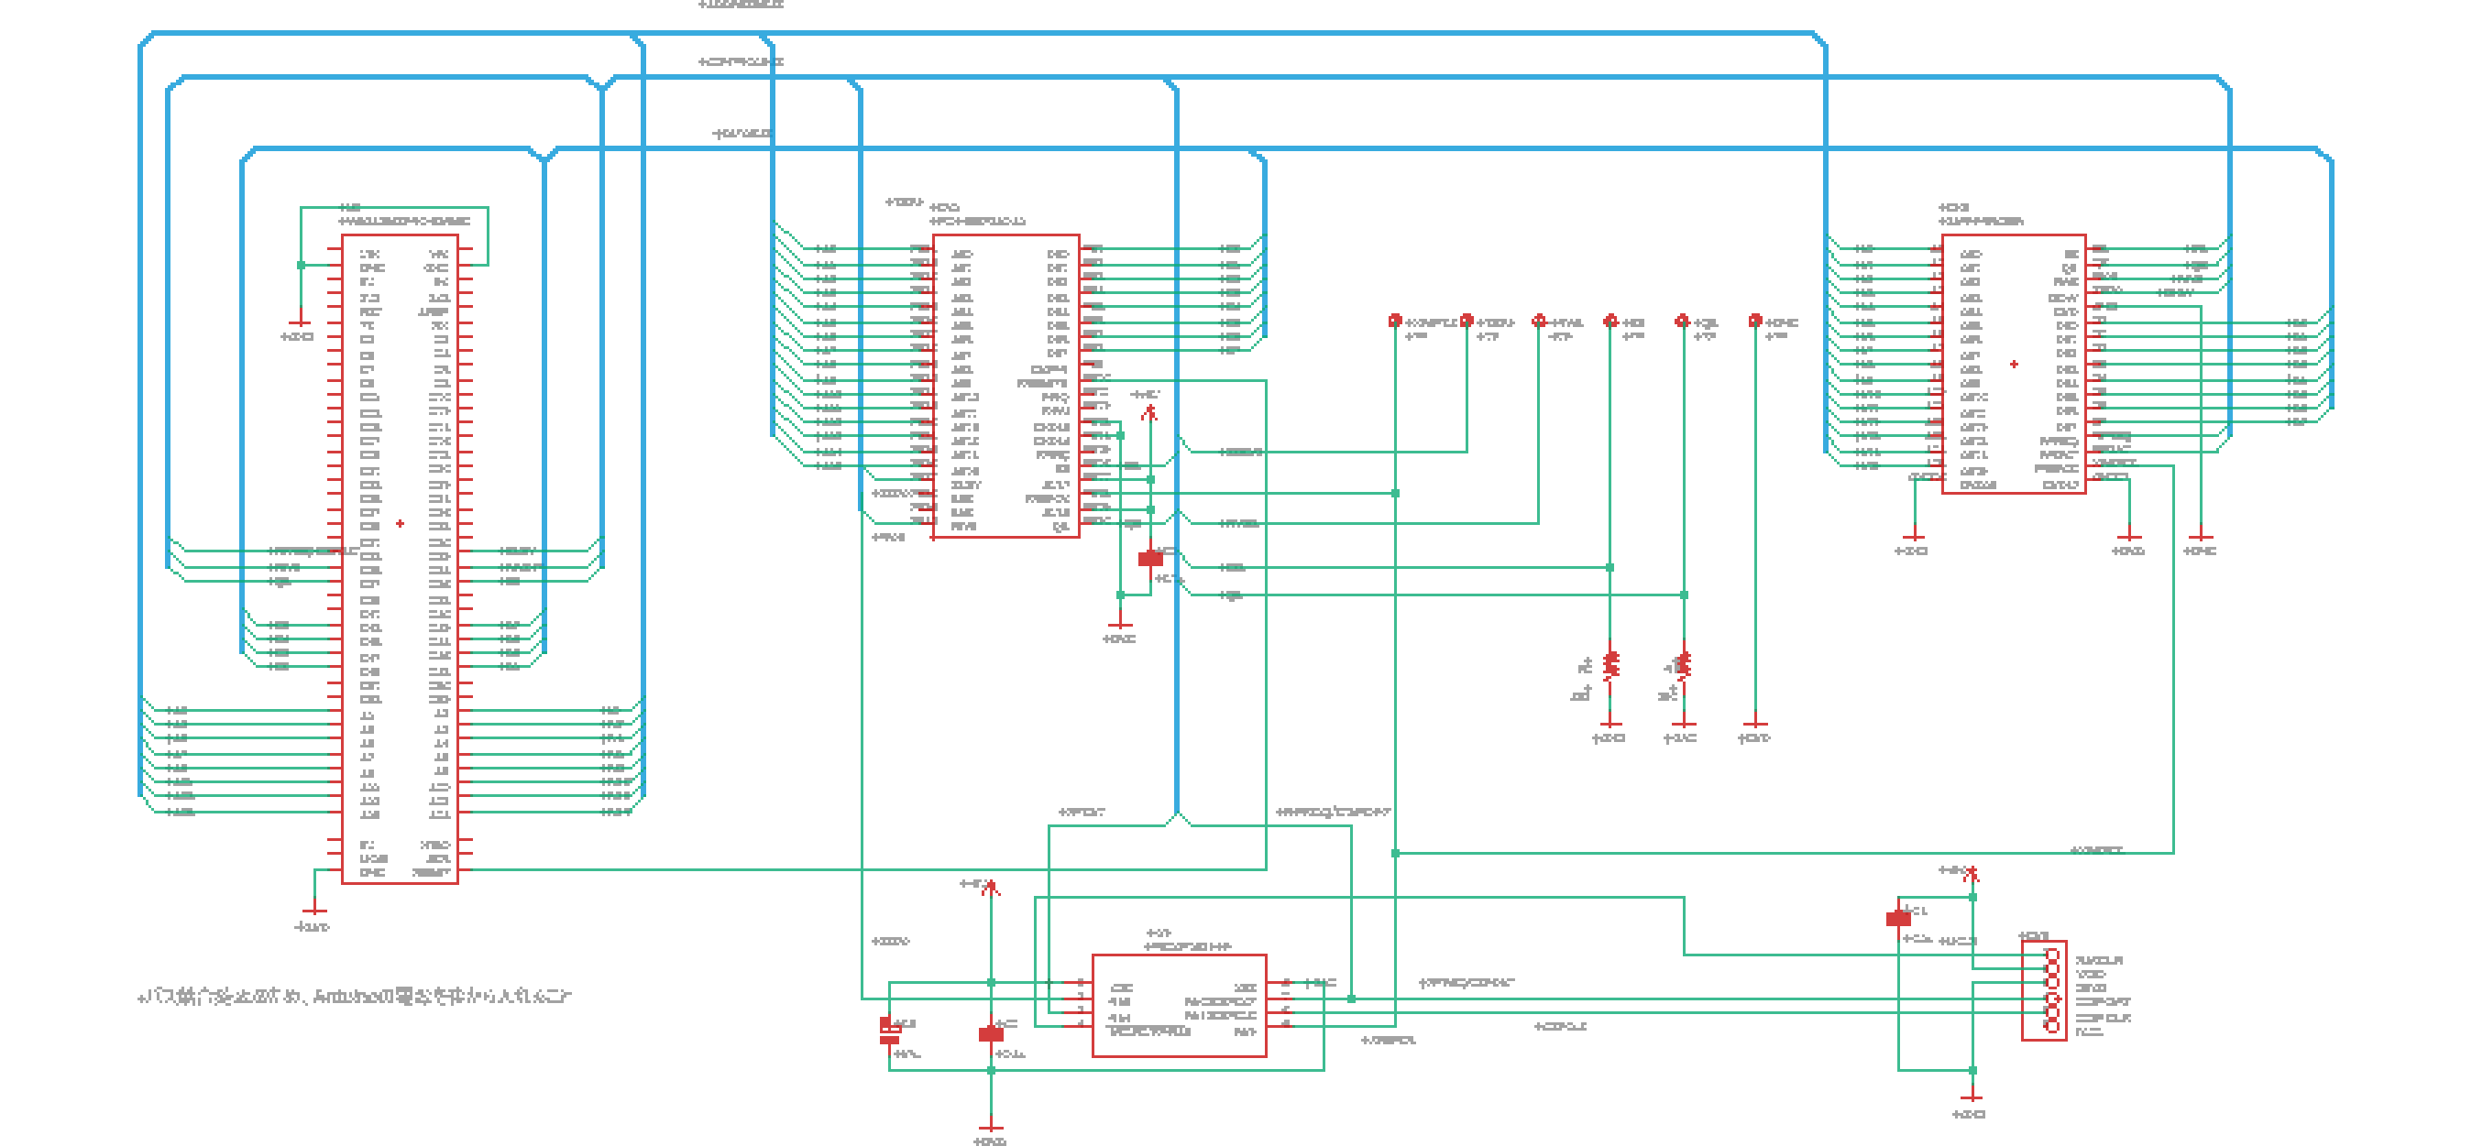2472x1146 pixels.
Task: Click the first red test point in row
Action: click(1395, 321)
